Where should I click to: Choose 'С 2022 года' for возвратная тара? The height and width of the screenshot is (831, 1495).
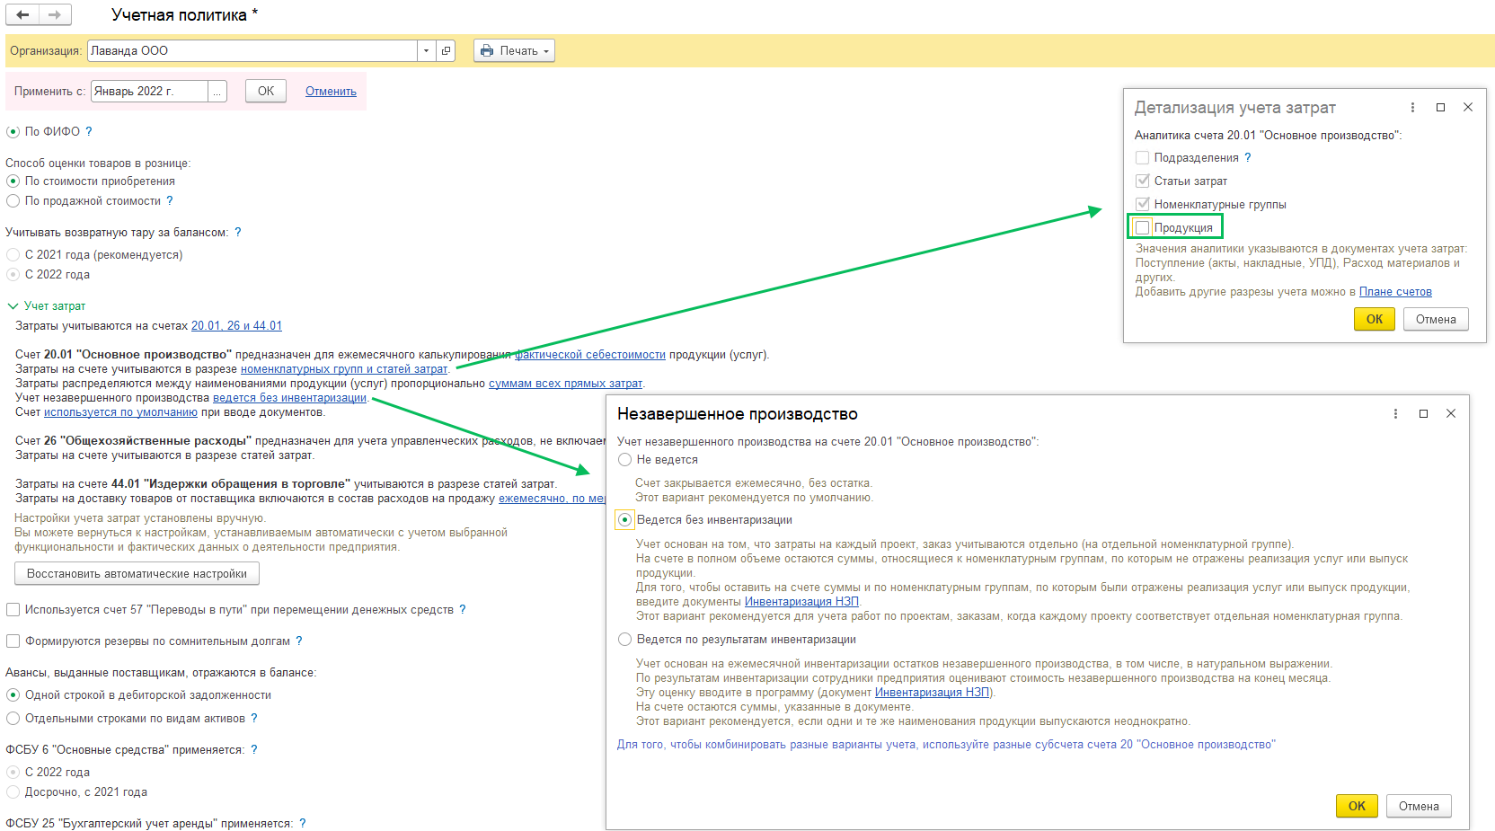pyautogui.click(x=13, y=274)
